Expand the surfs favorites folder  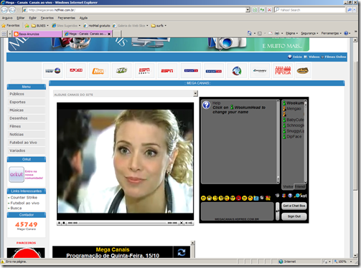159,26
